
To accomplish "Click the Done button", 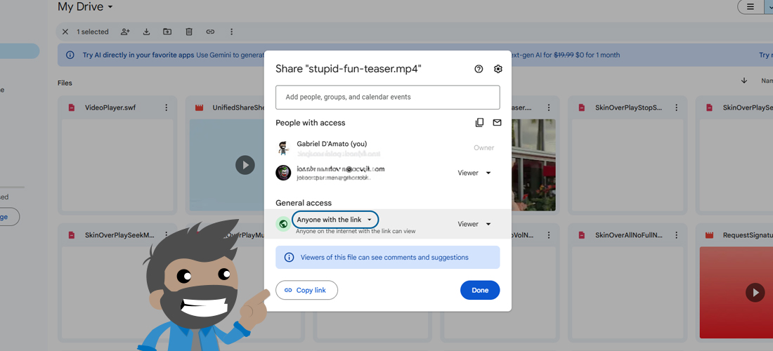I will pos(480,290).
